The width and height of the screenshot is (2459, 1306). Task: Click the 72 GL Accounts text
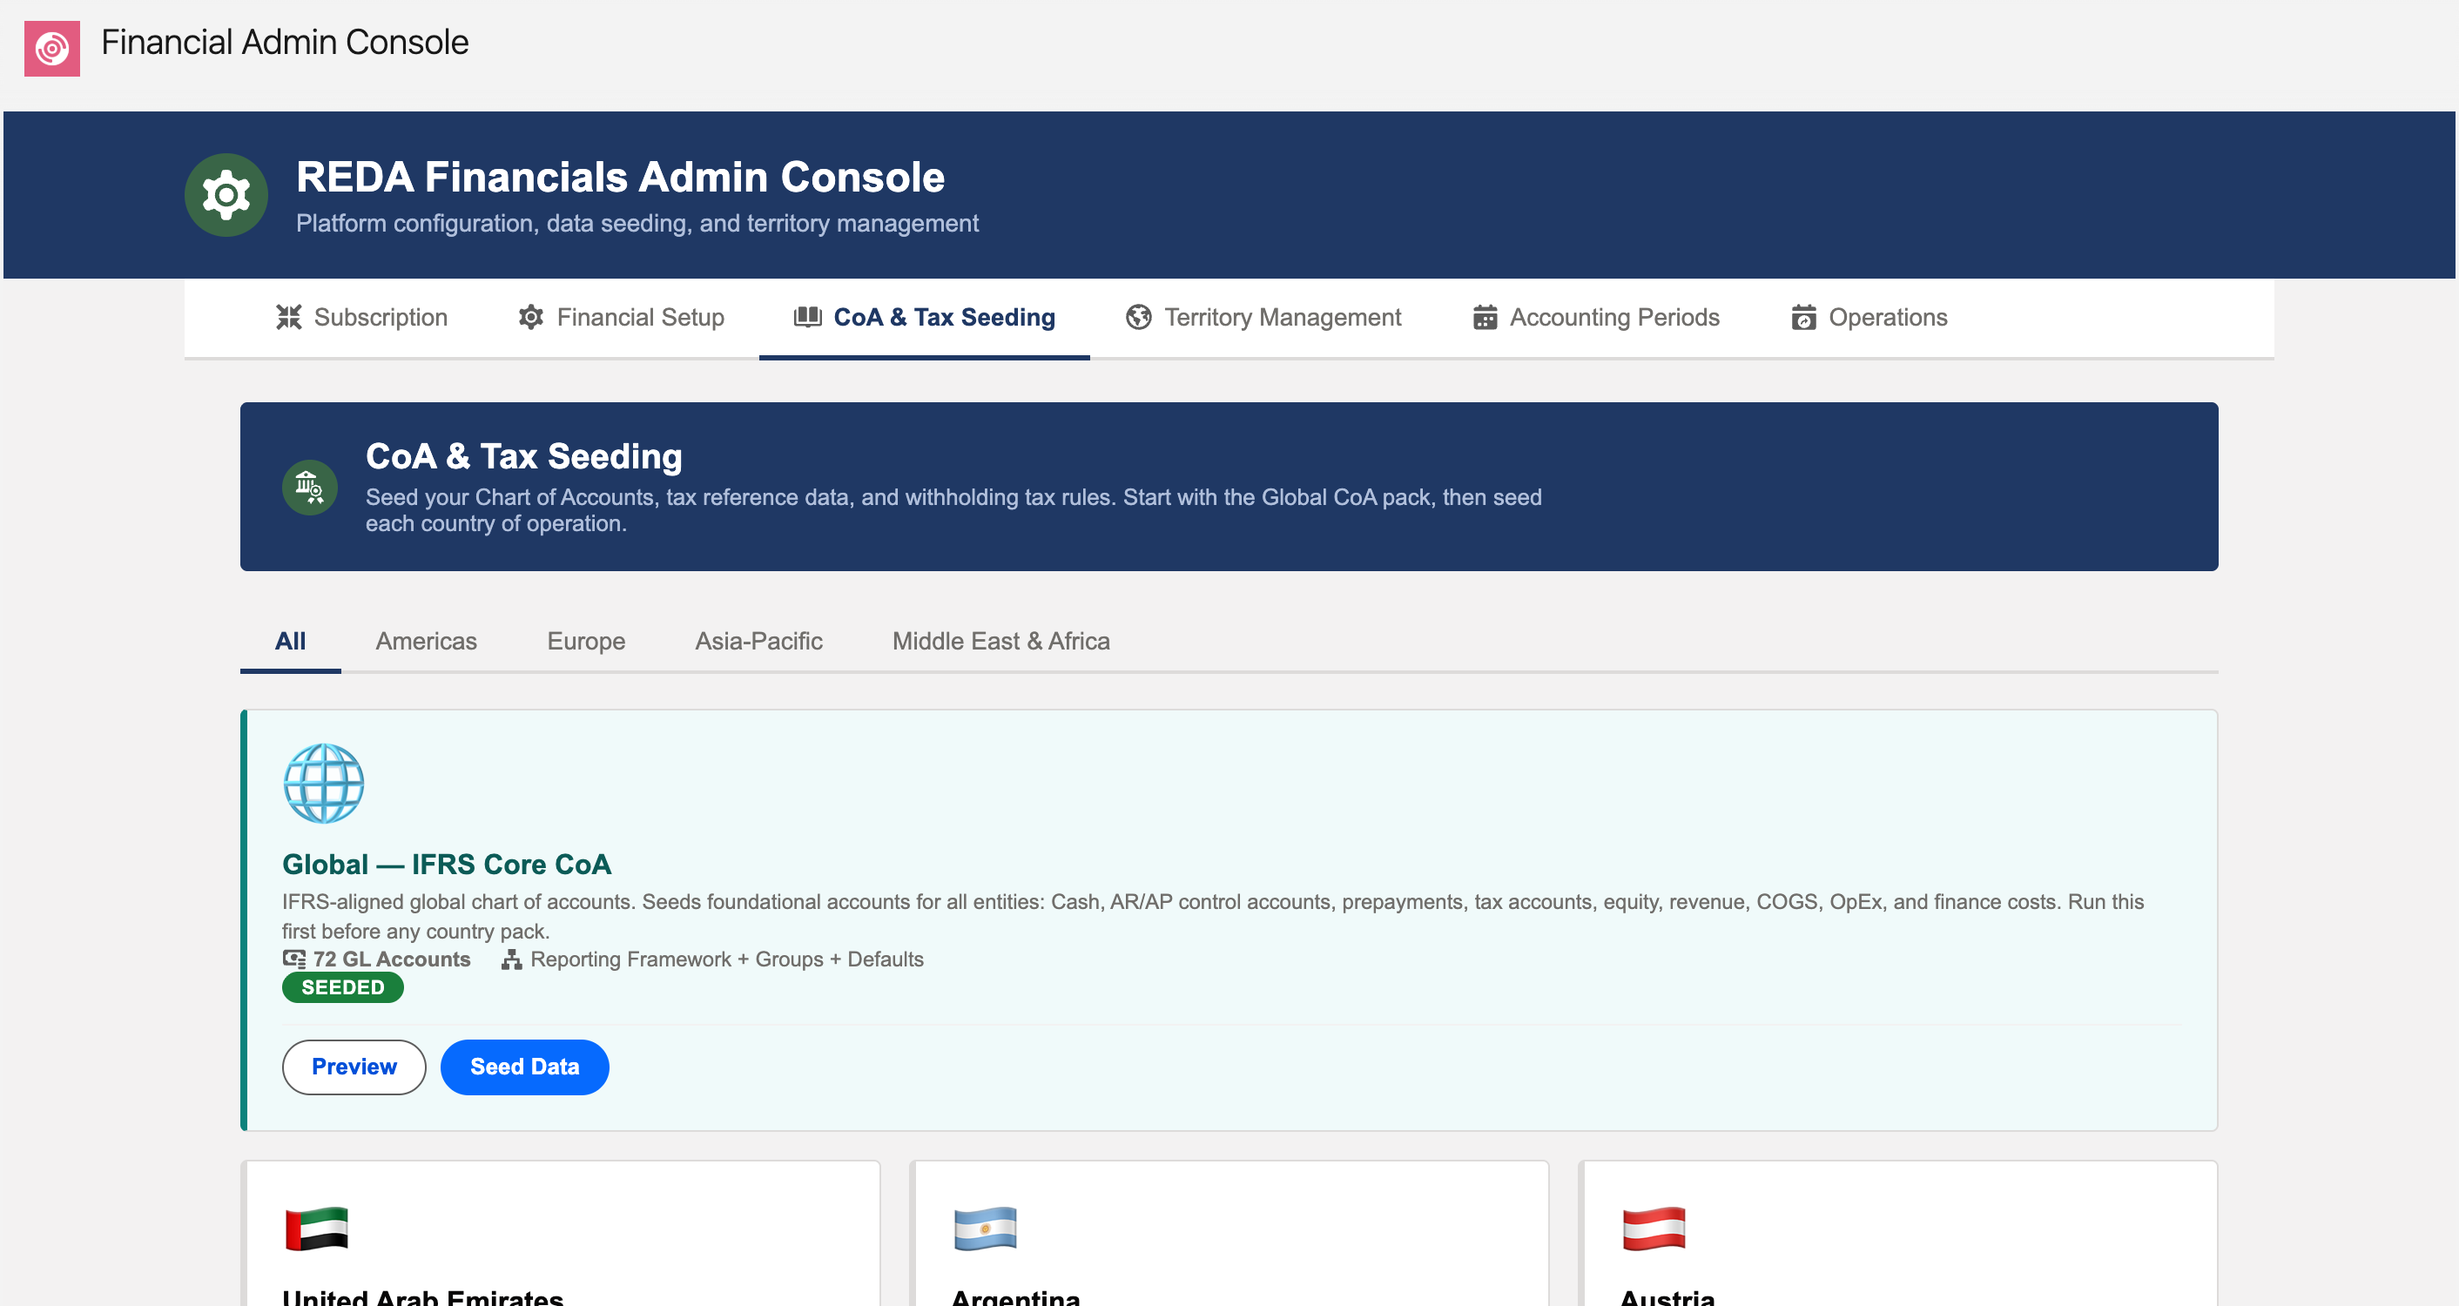[x=393, y=959]
